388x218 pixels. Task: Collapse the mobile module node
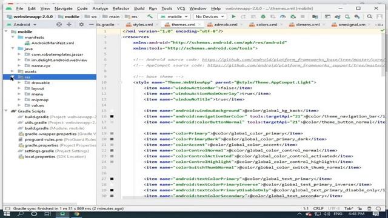click(x=6, y=31)
